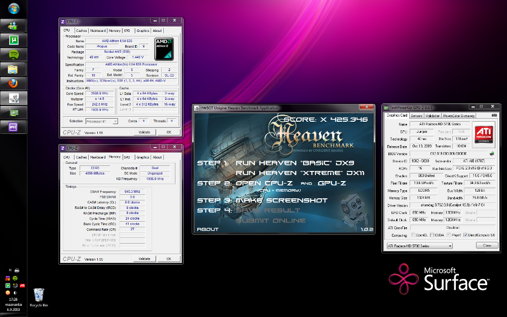
Task: Click the ATI Catalyst tray icon
Action: point(22,286)
